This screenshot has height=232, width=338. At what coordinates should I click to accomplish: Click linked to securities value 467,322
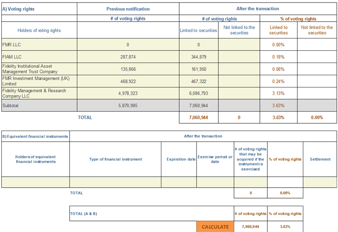click(199, 81)
